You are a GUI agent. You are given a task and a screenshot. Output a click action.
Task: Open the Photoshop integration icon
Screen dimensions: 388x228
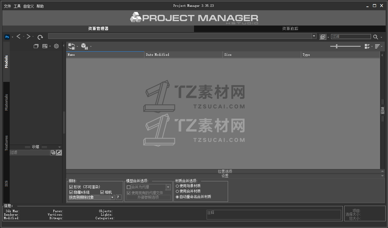(7, 37)
